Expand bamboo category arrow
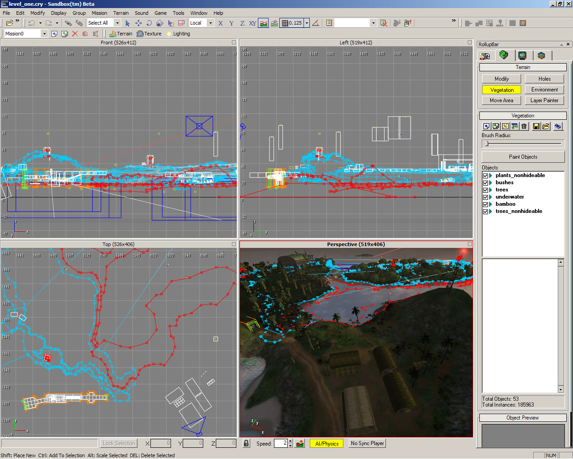This screenshot has width=573, height=459. point(491,204)
